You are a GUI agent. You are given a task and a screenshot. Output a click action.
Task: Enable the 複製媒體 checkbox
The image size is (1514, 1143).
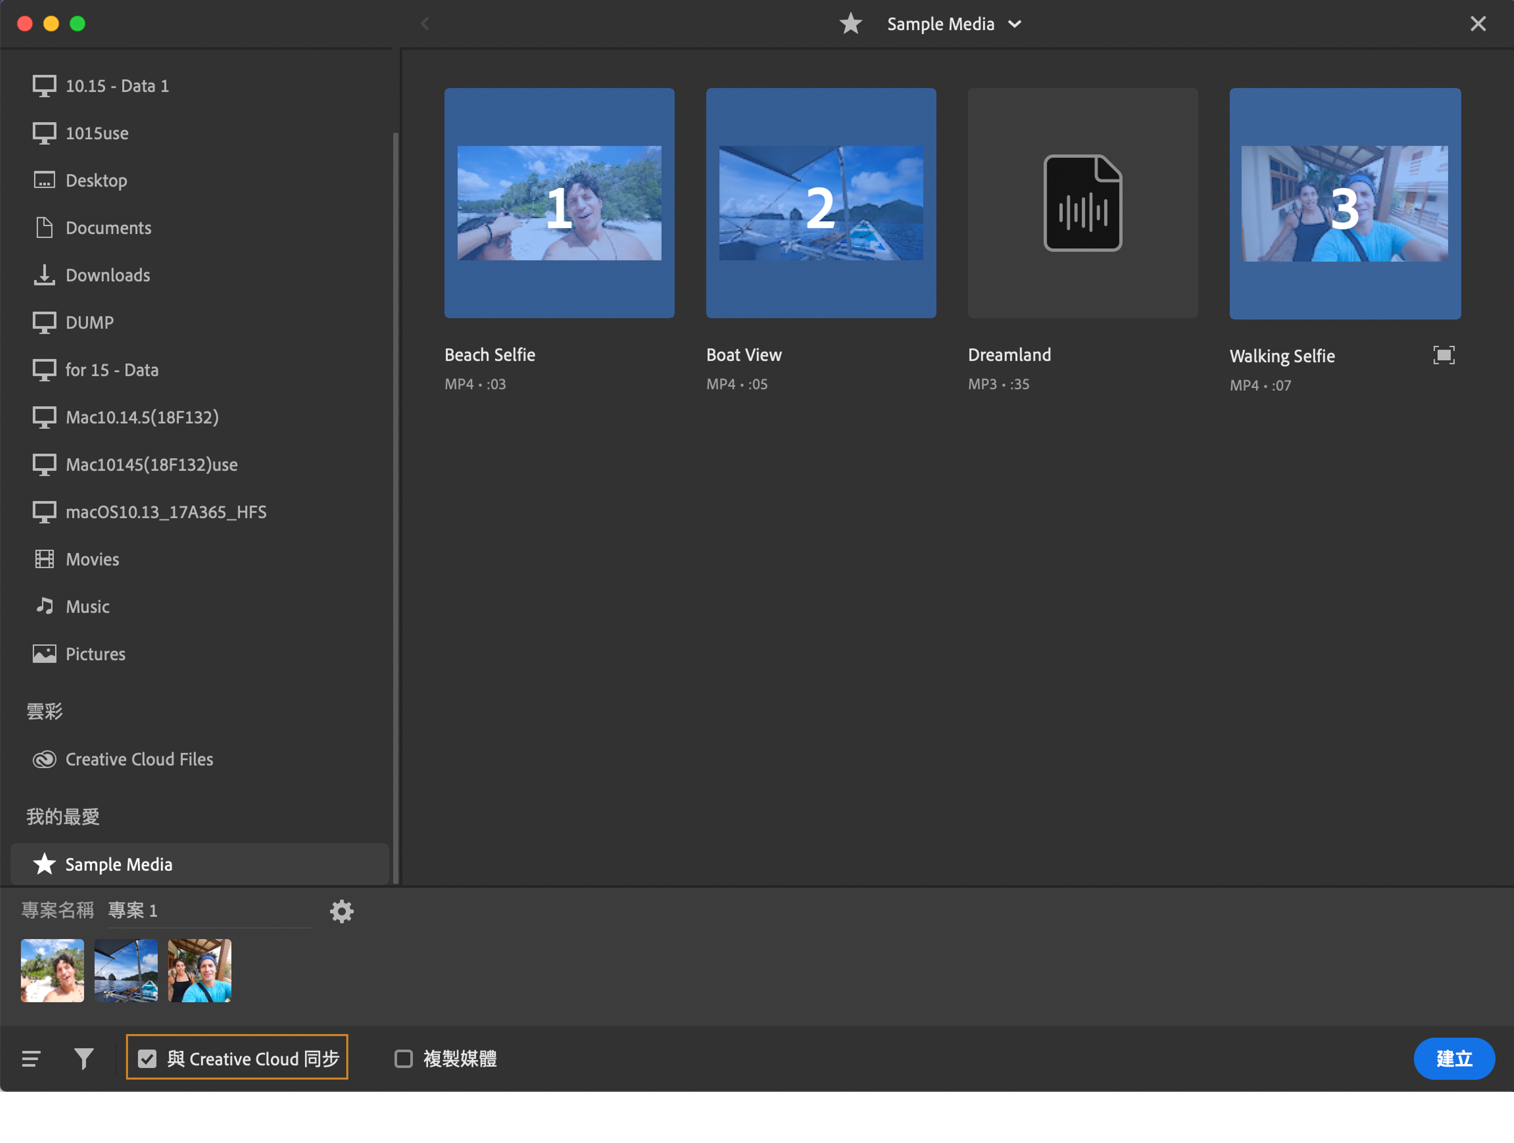click(404, 1058)
